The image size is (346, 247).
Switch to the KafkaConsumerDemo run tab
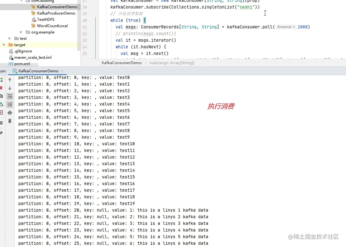pos(38,71)
